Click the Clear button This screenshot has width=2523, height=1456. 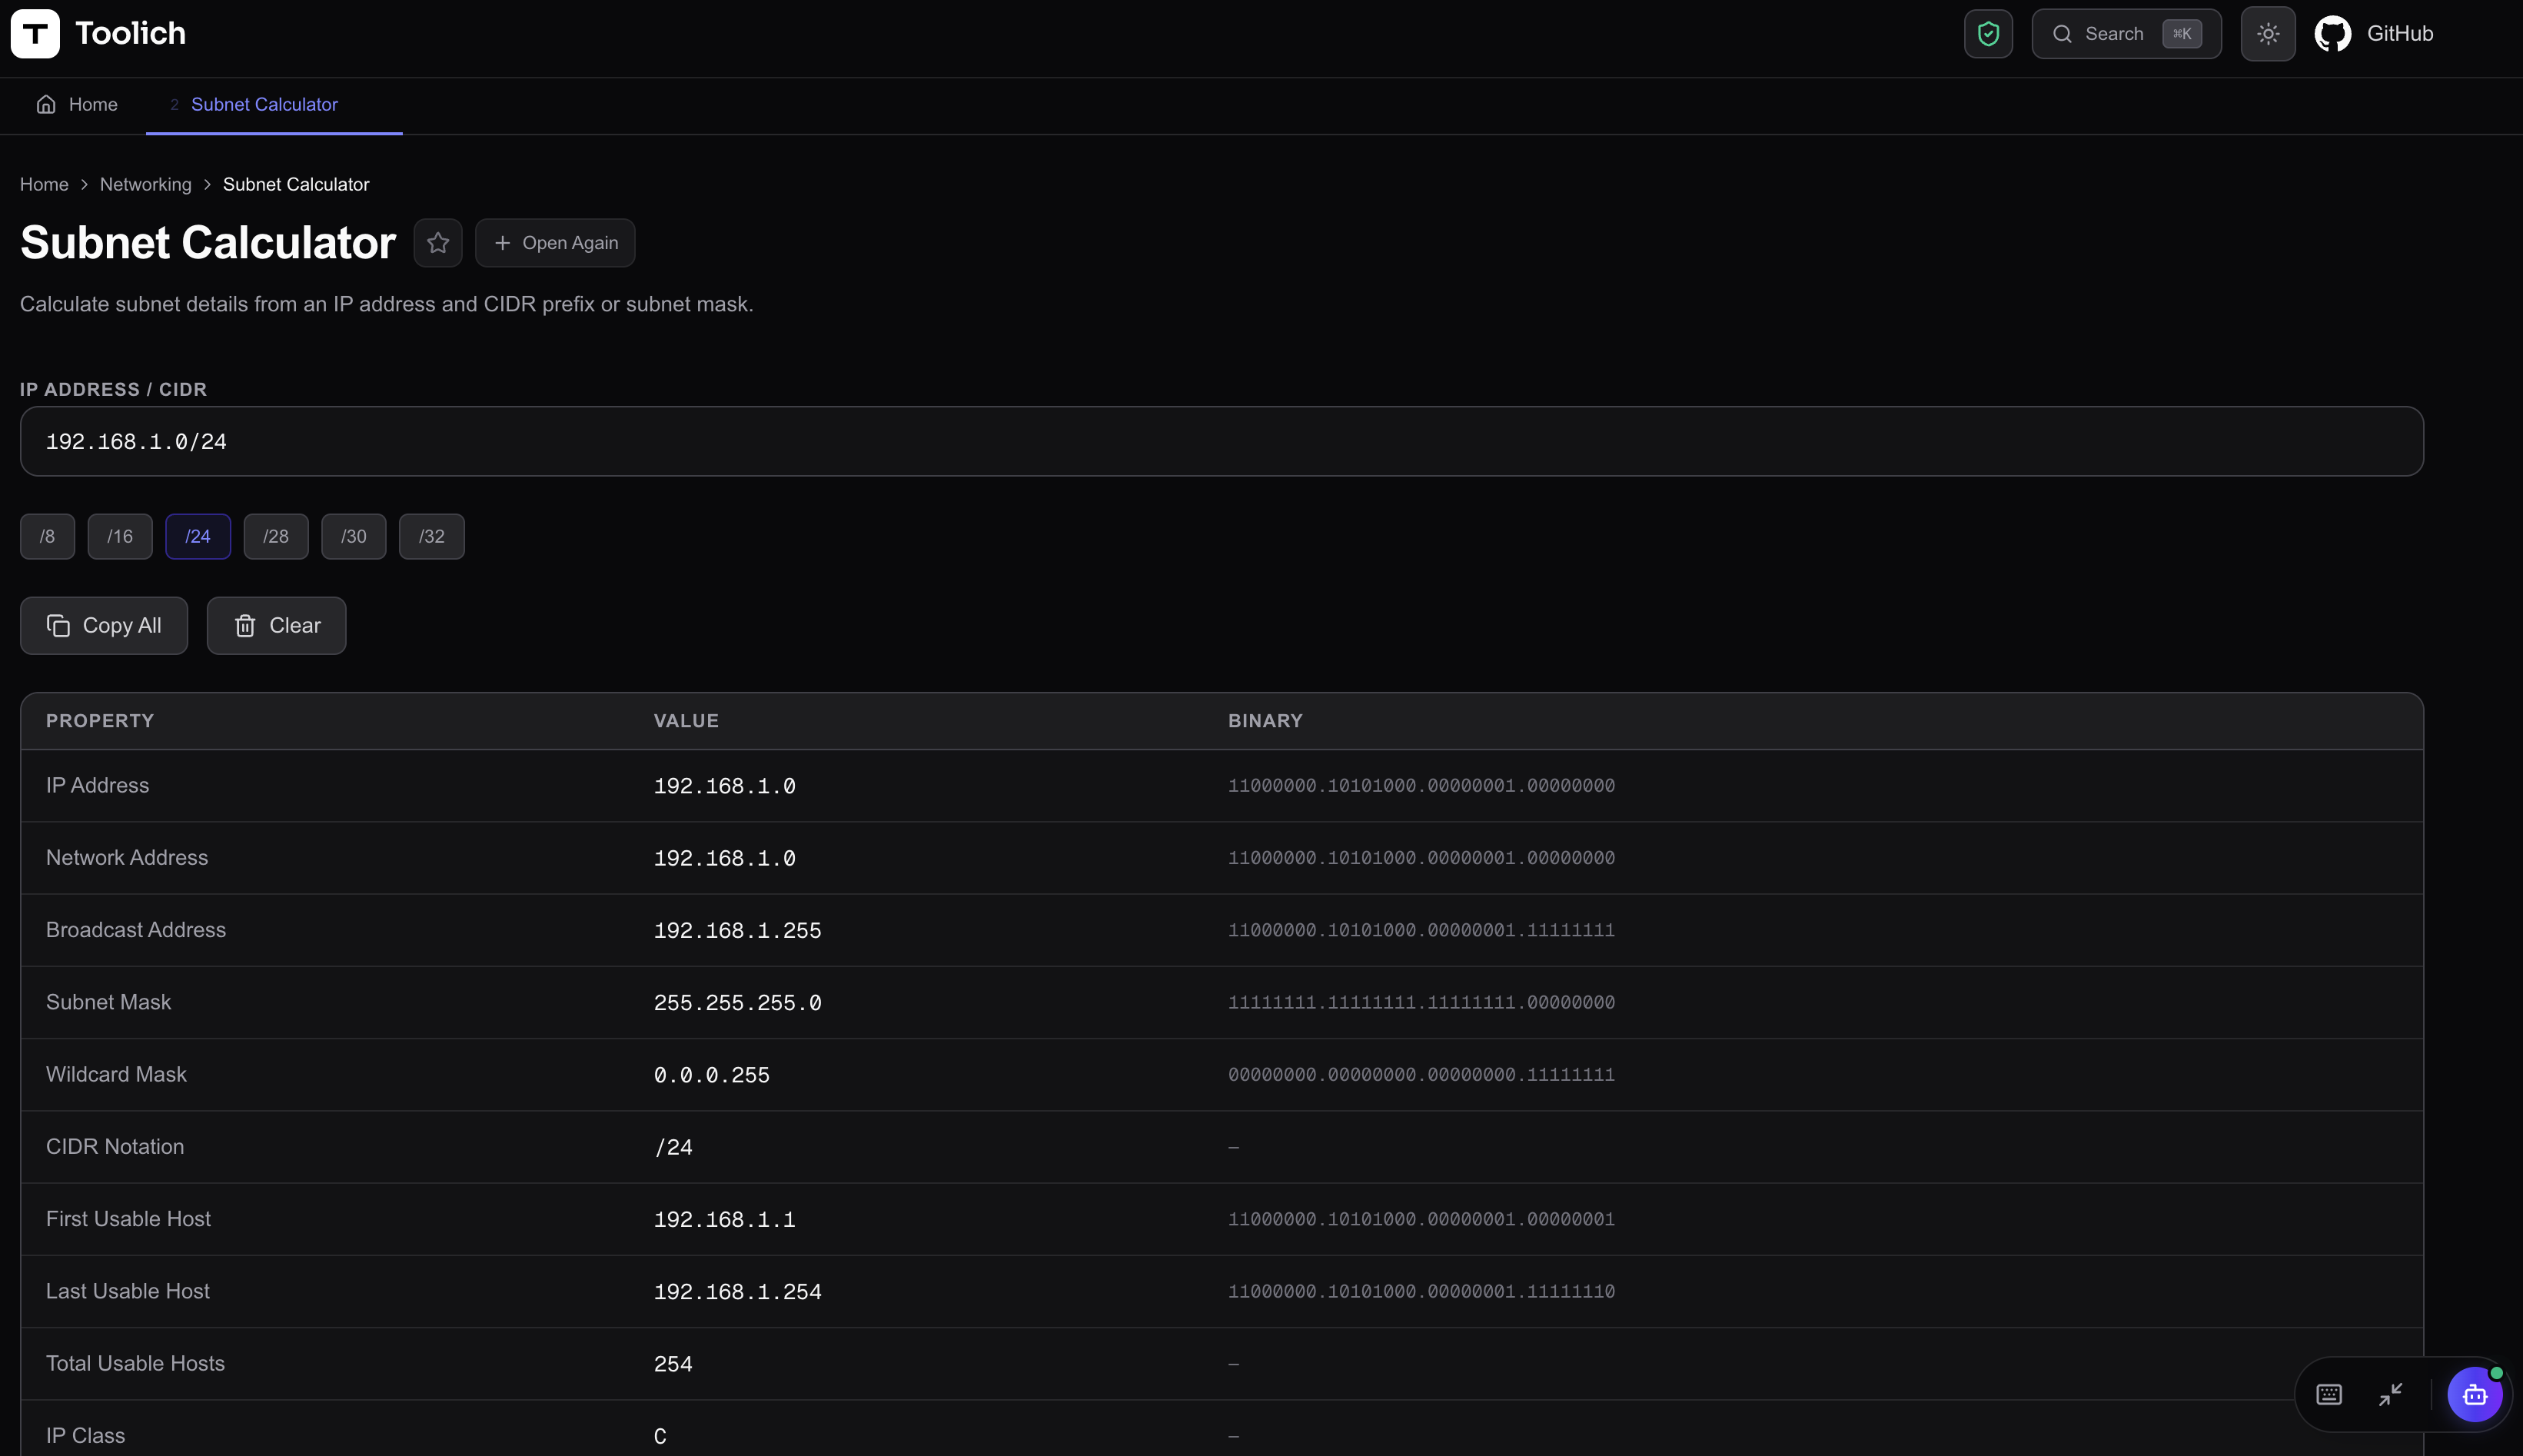[277, 626]
